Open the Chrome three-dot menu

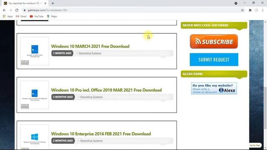click(263, 10)
